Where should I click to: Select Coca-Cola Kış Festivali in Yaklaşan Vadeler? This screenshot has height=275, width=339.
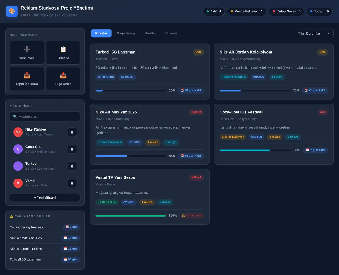click(26, 227)
